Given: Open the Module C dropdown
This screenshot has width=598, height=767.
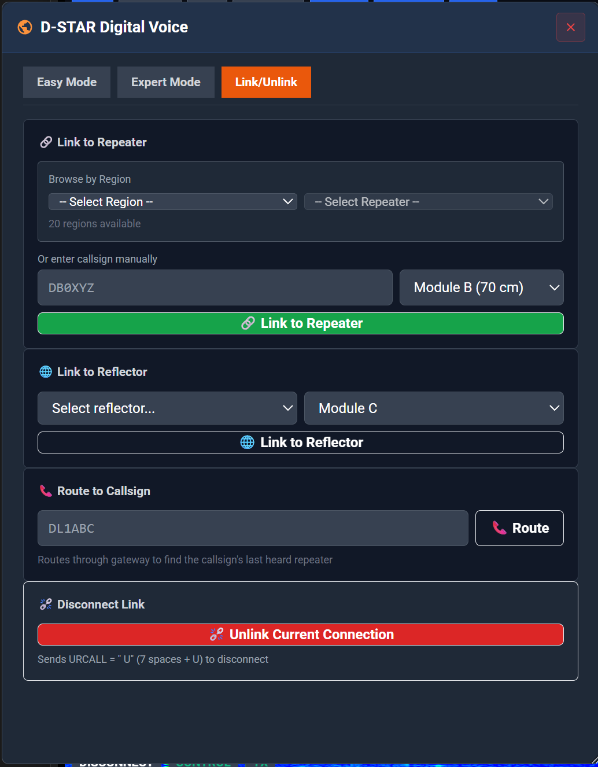Looking at the screenshot, I should (x=434, y=408).
